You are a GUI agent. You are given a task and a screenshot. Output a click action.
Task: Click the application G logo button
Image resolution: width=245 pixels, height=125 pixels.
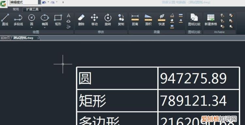pos(3,4)
